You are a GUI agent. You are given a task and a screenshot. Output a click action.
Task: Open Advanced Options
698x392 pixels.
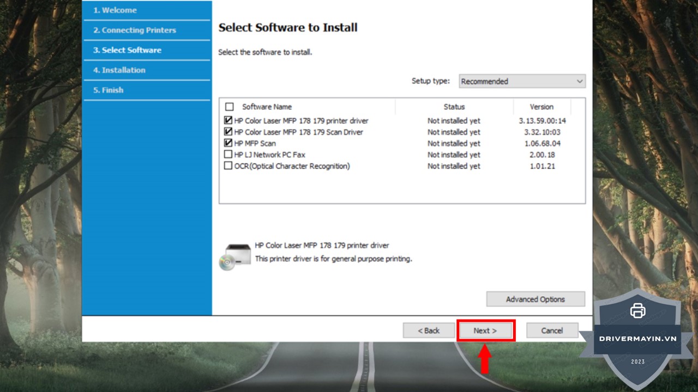pyautogui.click(x=535, y=299)
